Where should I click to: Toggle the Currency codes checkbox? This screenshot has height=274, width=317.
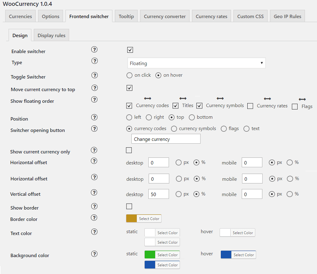click(129, 106)
